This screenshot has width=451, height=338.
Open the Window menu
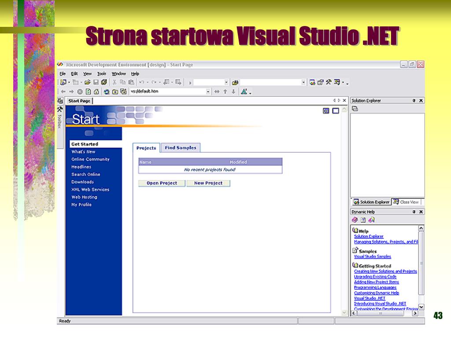[119, 73]
